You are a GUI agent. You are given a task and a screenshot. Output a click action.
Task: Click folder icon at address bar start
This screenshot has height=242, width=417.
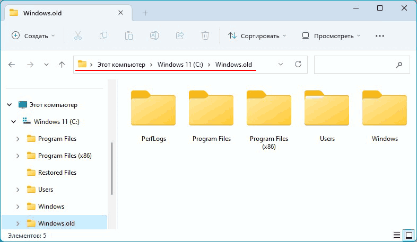[x=82, y=64]
